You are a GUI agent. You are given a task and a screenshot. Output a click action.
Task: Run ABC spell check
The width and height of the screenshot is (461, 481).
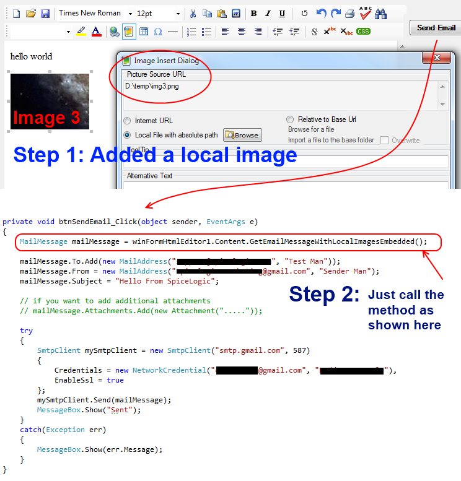[x=366, y=13]
